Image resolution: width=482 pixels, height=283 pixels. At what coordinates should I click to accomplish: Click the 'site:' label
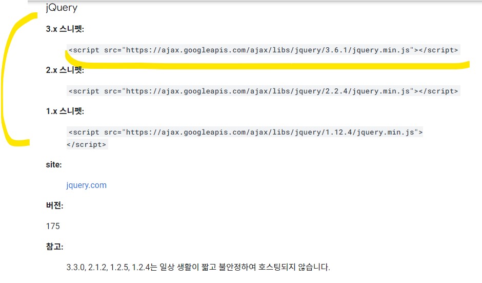(54, 165)
